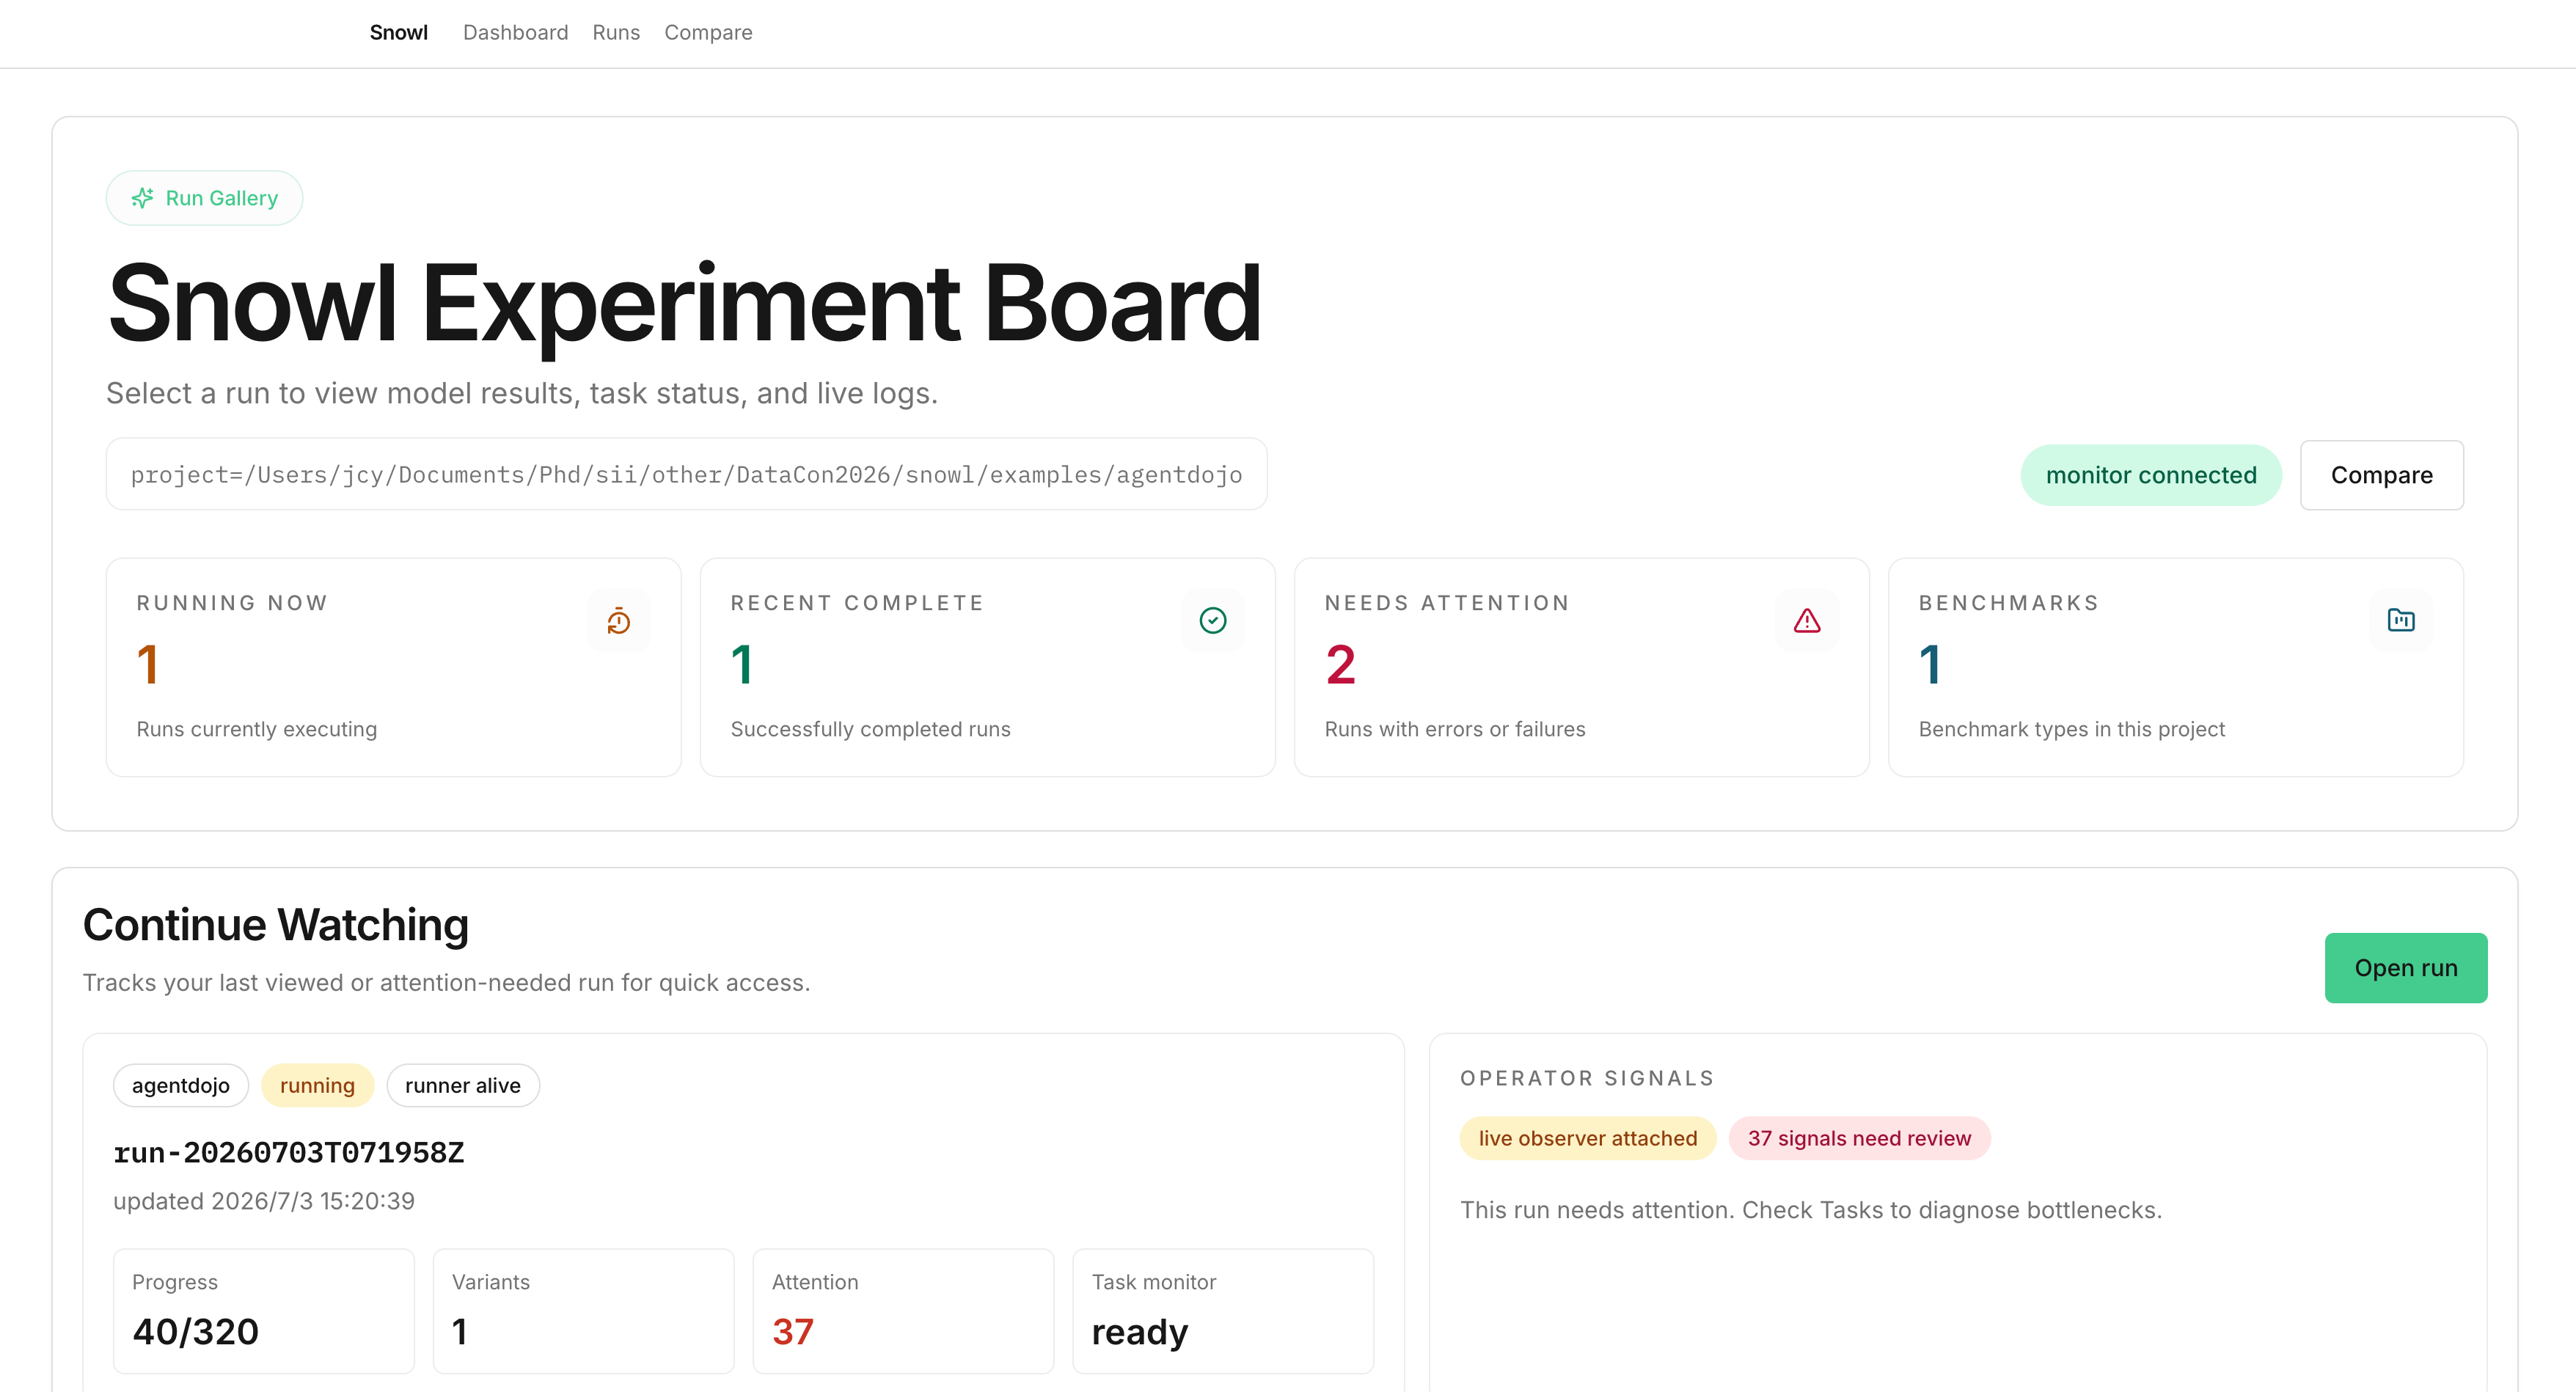Click the Snowl Experiment Board title
2576x1392 pixels.
(685, 304)
